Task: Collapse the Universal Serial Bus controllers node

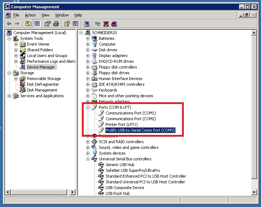Action: pos(88,159)
